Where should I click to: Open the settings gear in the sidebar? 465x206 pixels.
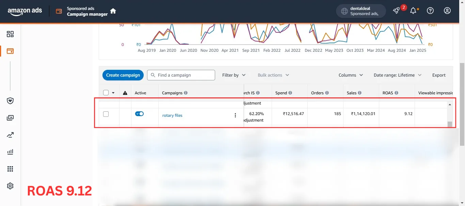pyautogui.click(x=10, y=186)
